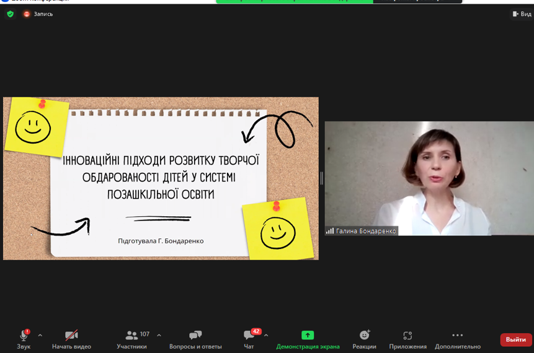This screenshot has height=353, width=534.
Task: Open the Вид view layout menu
Action: pos(522,14)
